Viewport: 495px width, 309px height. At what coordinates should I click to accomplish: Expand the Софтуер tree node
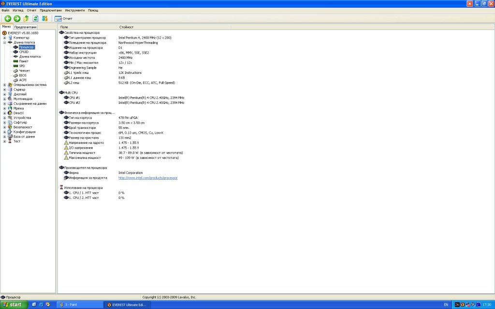(x=4, y=123)
